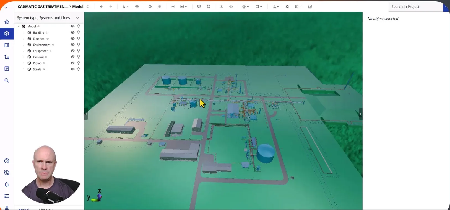Click the settings gear in toolbar
Image resolution: width=450 pixels, height=210 pixels.
click(287, 7)
